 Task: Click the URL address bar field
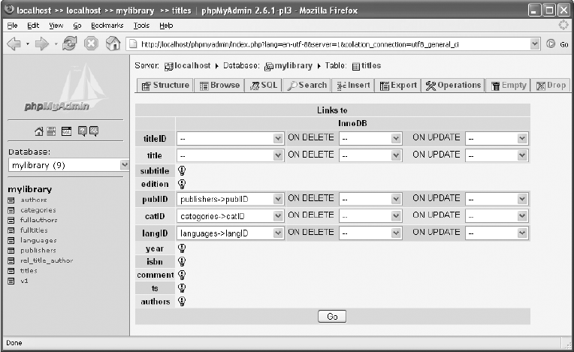point(328,44)
